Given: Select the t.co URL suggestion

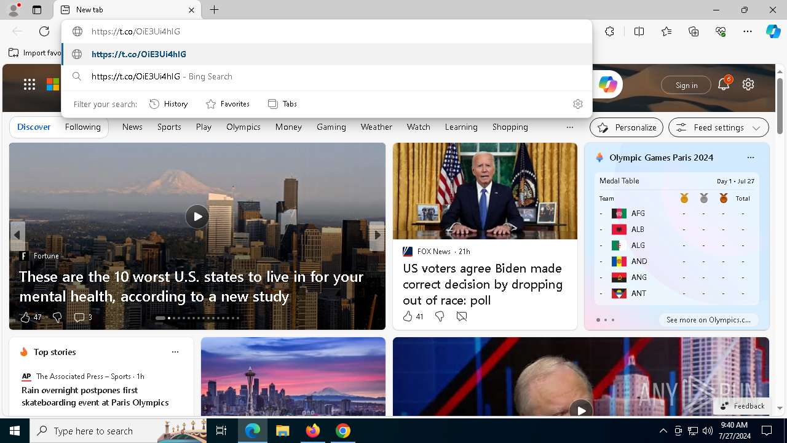Looking at the screenshot, I should coord(326,54).
